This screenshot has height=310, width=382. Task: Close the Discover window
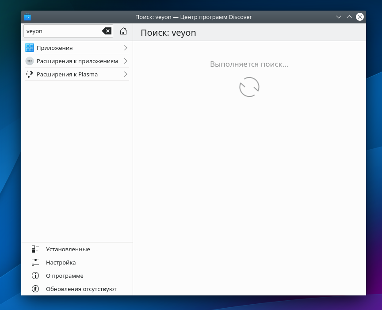coord(360,17)
